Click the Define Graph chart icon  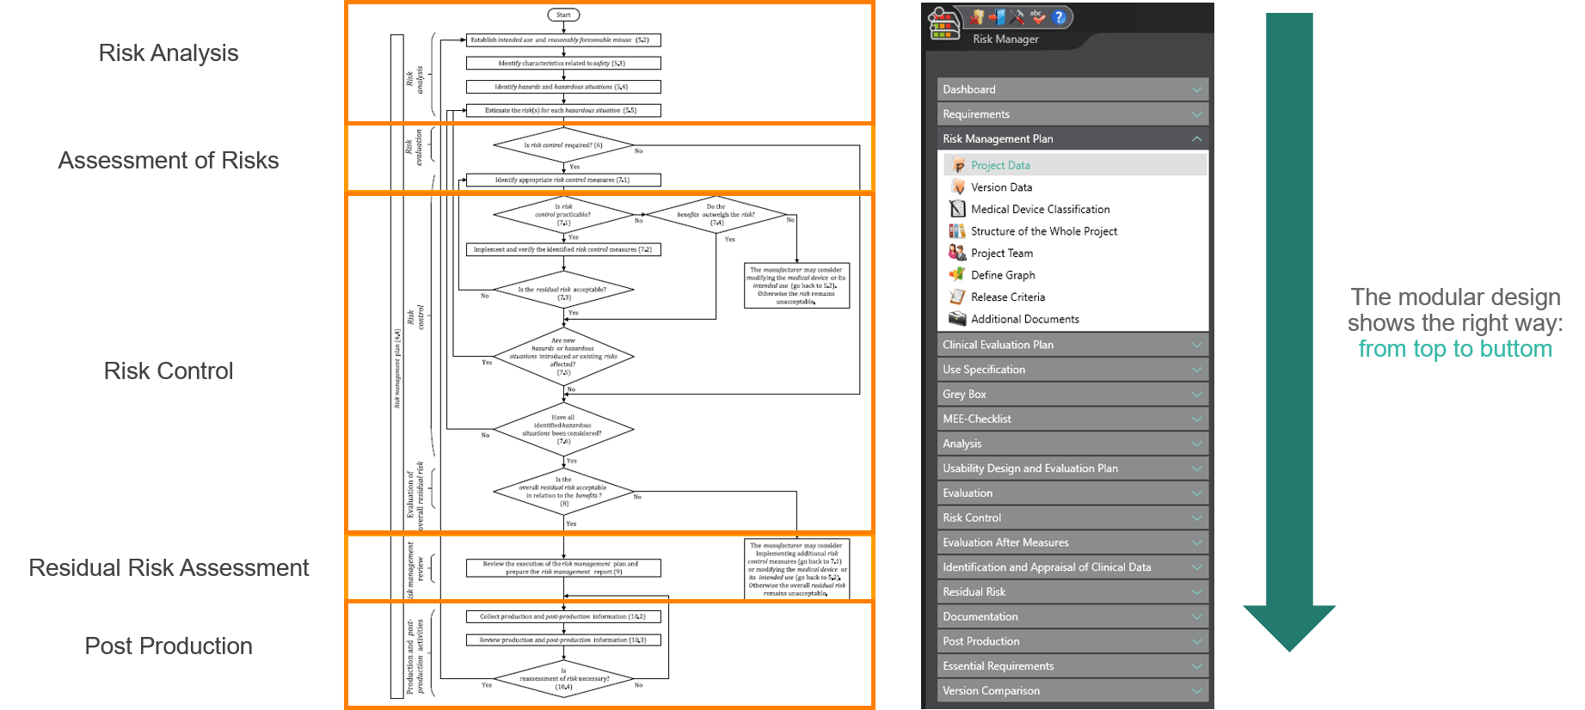pyautogui.click(x=957, y=275)
